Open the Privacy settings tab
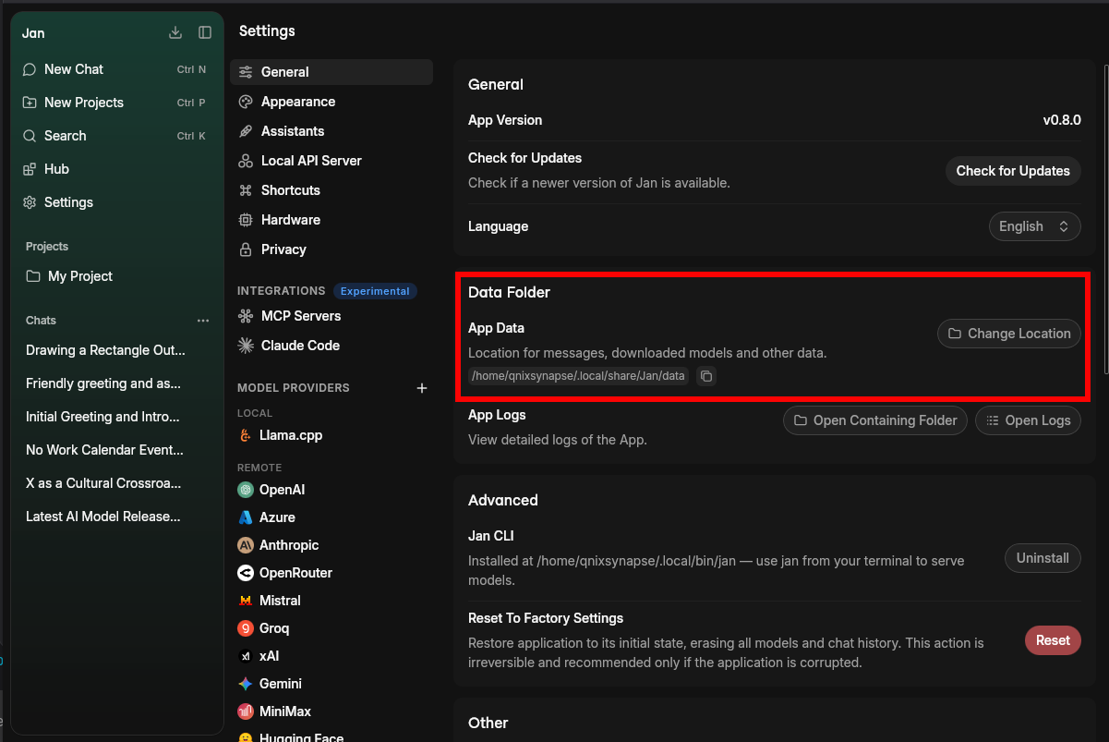The height and width of the screenshot is (742, 1109). click(x=331, y=249)
